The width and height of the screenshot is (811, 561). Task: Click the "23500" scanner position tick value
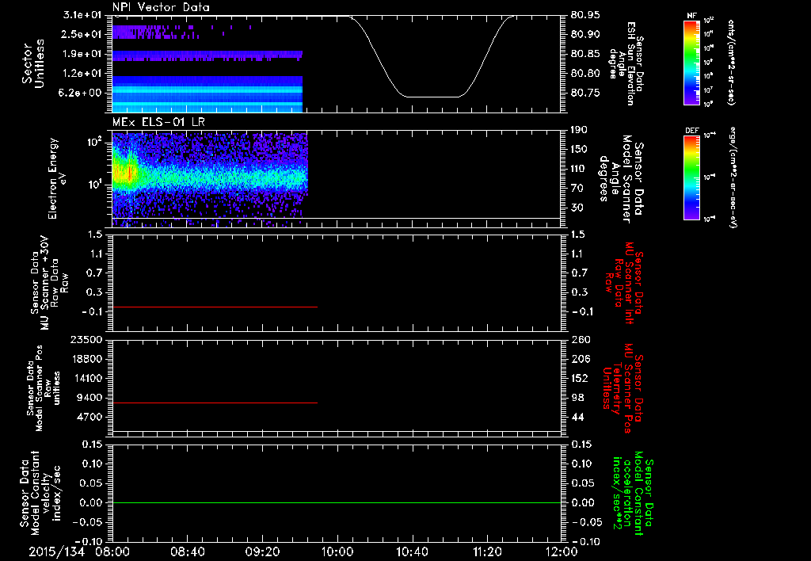tap(87, 339)
